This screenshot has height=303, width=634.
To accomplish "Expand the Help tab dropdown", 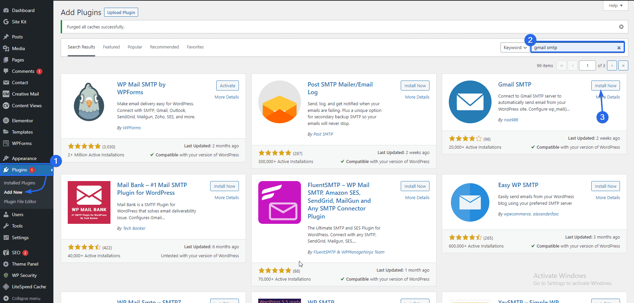I will click(x=616, y=5).
